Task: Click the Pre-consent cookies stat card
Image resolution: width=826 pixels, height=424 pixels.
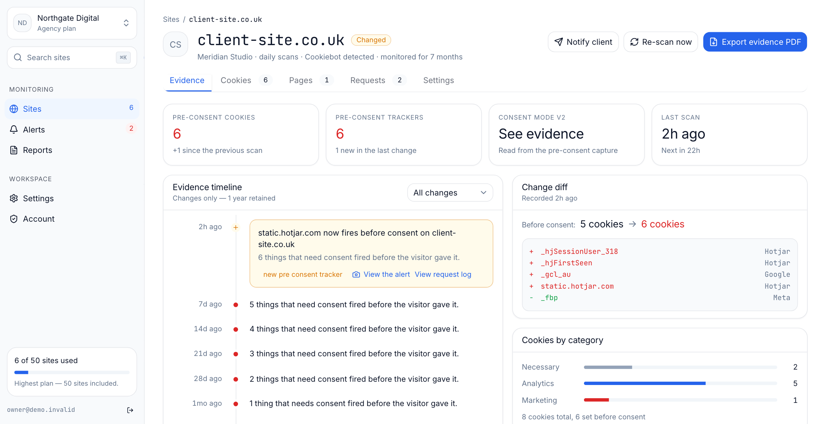Action: [241, 135]
